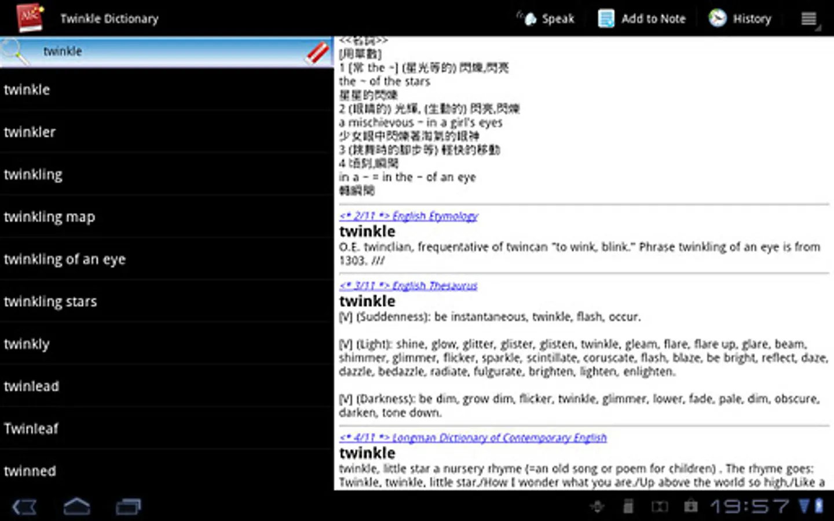
Task: Focus the search field containing twinkle
Action: [168, 52]
